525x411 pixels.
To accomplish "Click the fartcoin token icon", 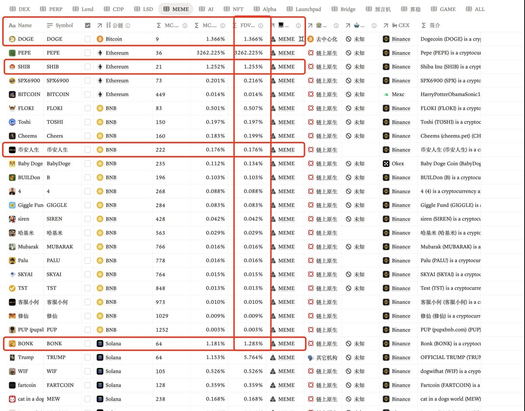I will (x=12, y=385).
